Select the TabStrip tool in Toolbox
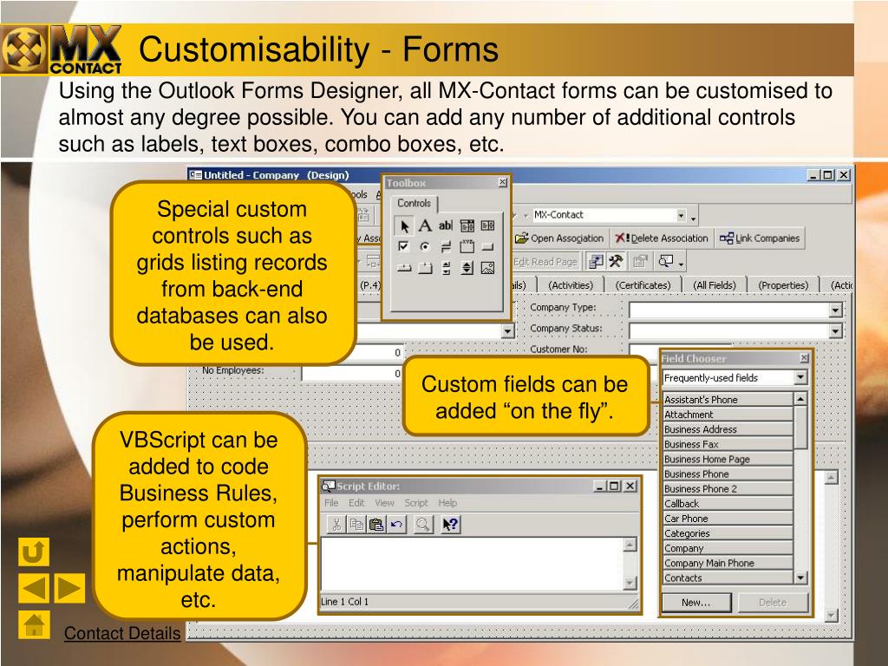Screen dimensions: 888x666 click(x=404, y=268)
